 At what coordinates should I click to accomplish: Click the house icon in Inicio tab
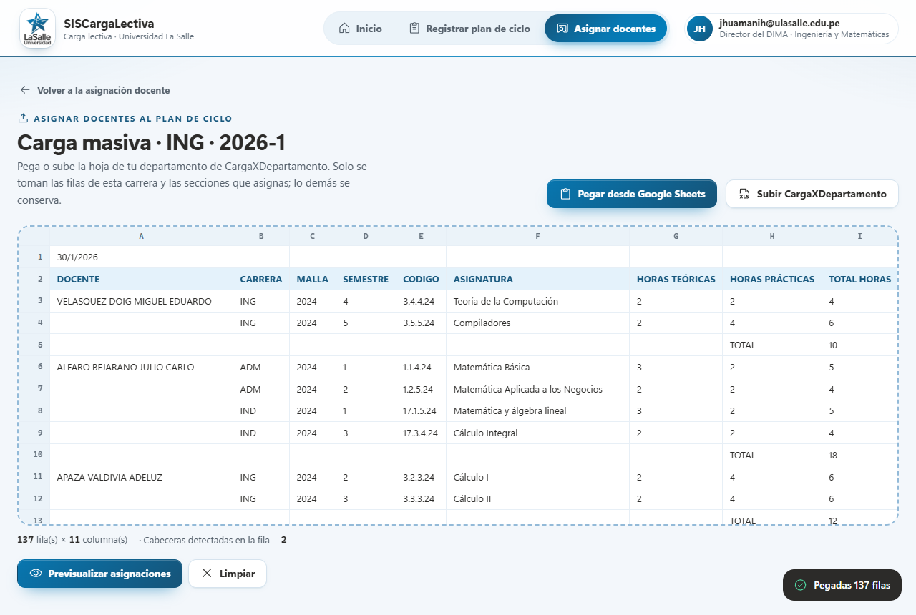[x=344, y=29]
